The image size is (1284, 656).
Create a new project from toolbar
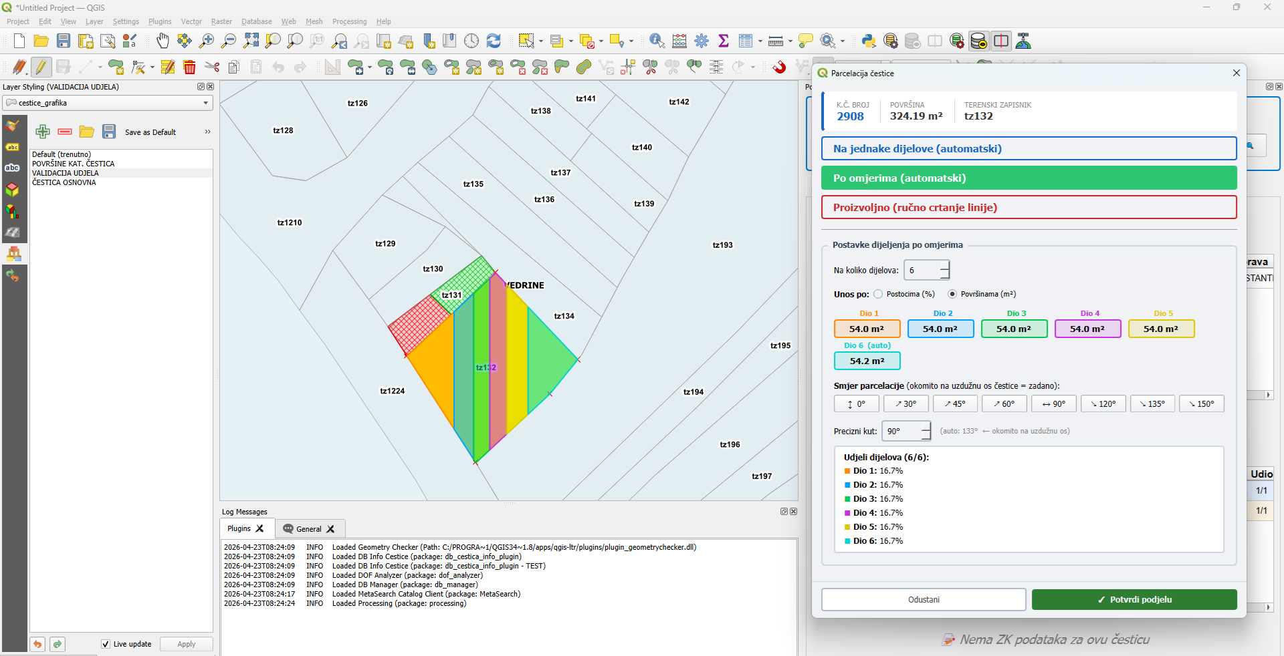point(19,41)
